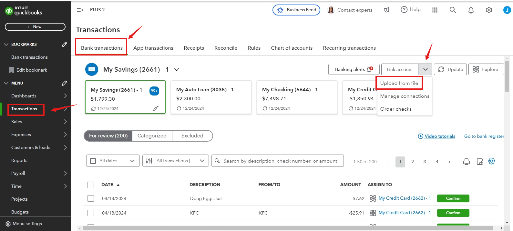Check the Doug Eggs Just transaction row
Image resolution: width=513 pixels, height=231 pixels.
(91, 198)
